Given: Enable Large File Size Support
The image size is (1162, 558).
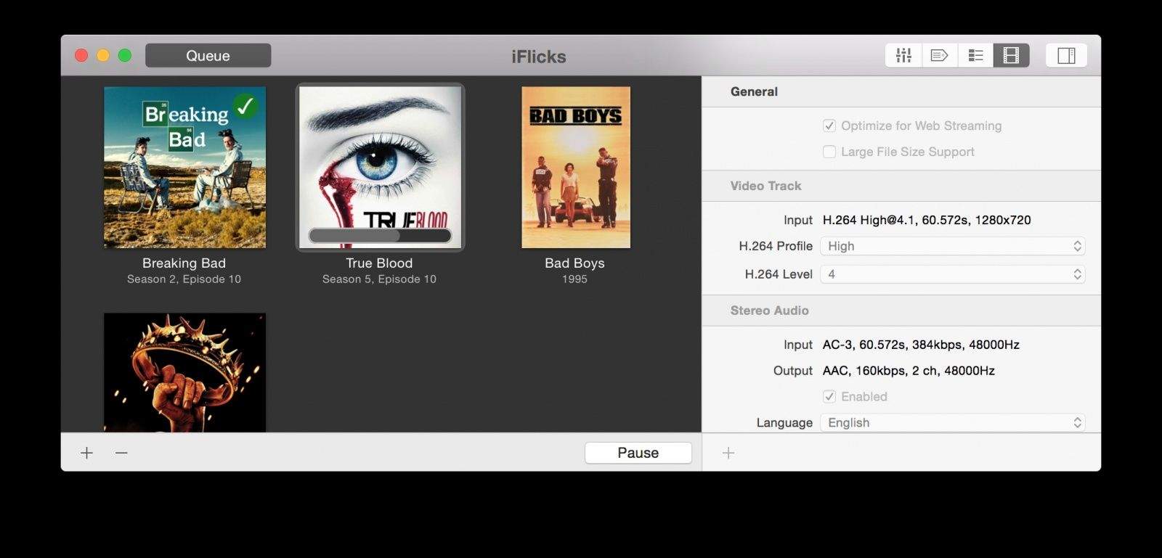Looking at the screenshot, I should [829, 152].
